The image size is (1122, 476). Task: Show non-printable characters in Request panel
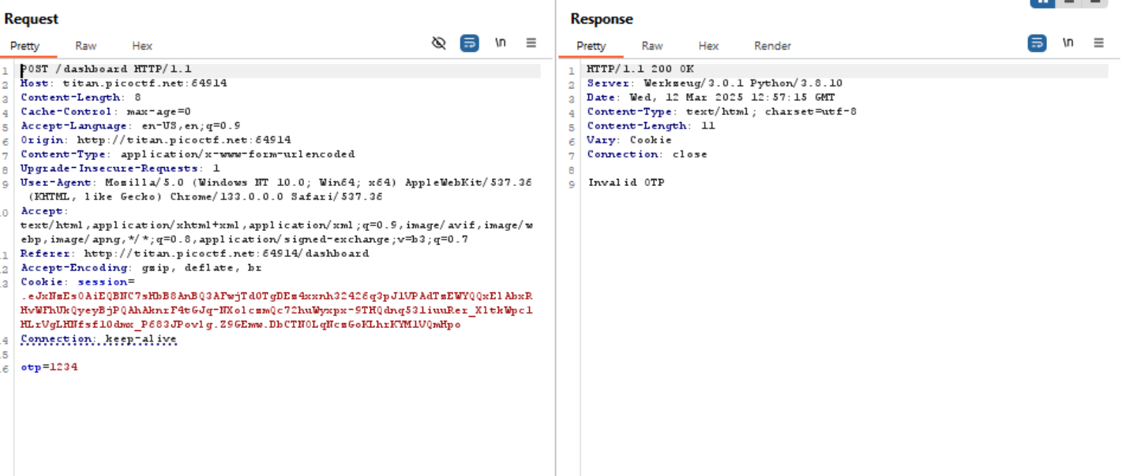point(501,43)
